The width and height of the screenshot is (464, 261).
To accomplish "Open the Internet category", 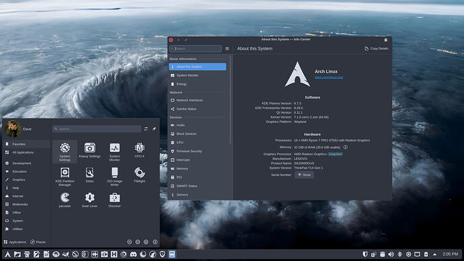I will pos(27,196).
